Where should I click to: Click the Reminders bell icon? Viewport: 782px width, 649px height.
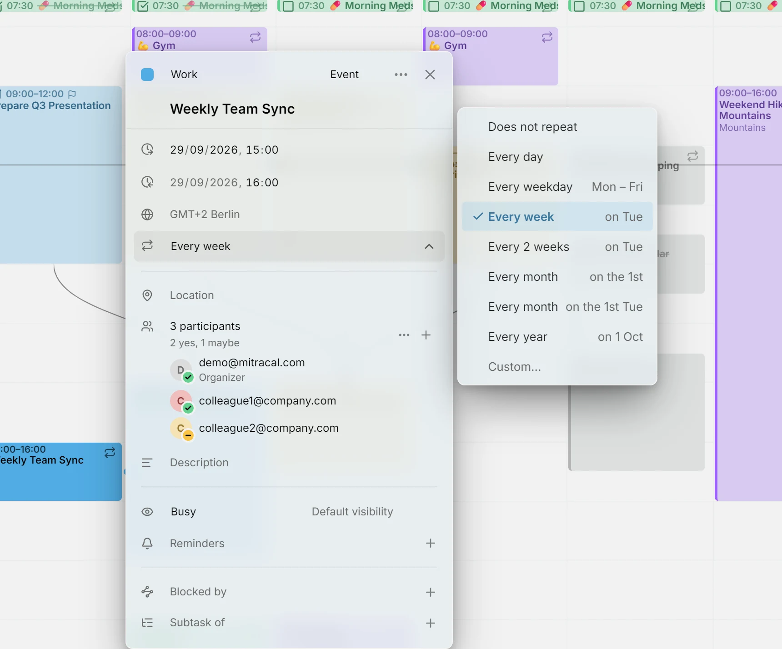(x=147, y=544)
